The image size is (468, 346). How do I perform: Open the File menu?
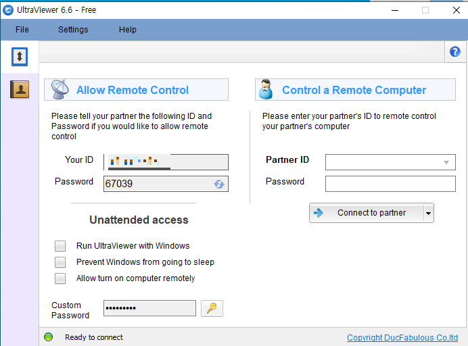[x=22, y=30]
